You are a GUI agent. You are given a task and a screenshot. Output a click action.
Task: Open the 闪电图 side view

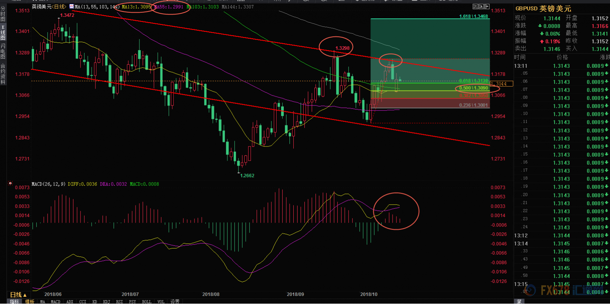pyautogui.click(x=3, y=51)
